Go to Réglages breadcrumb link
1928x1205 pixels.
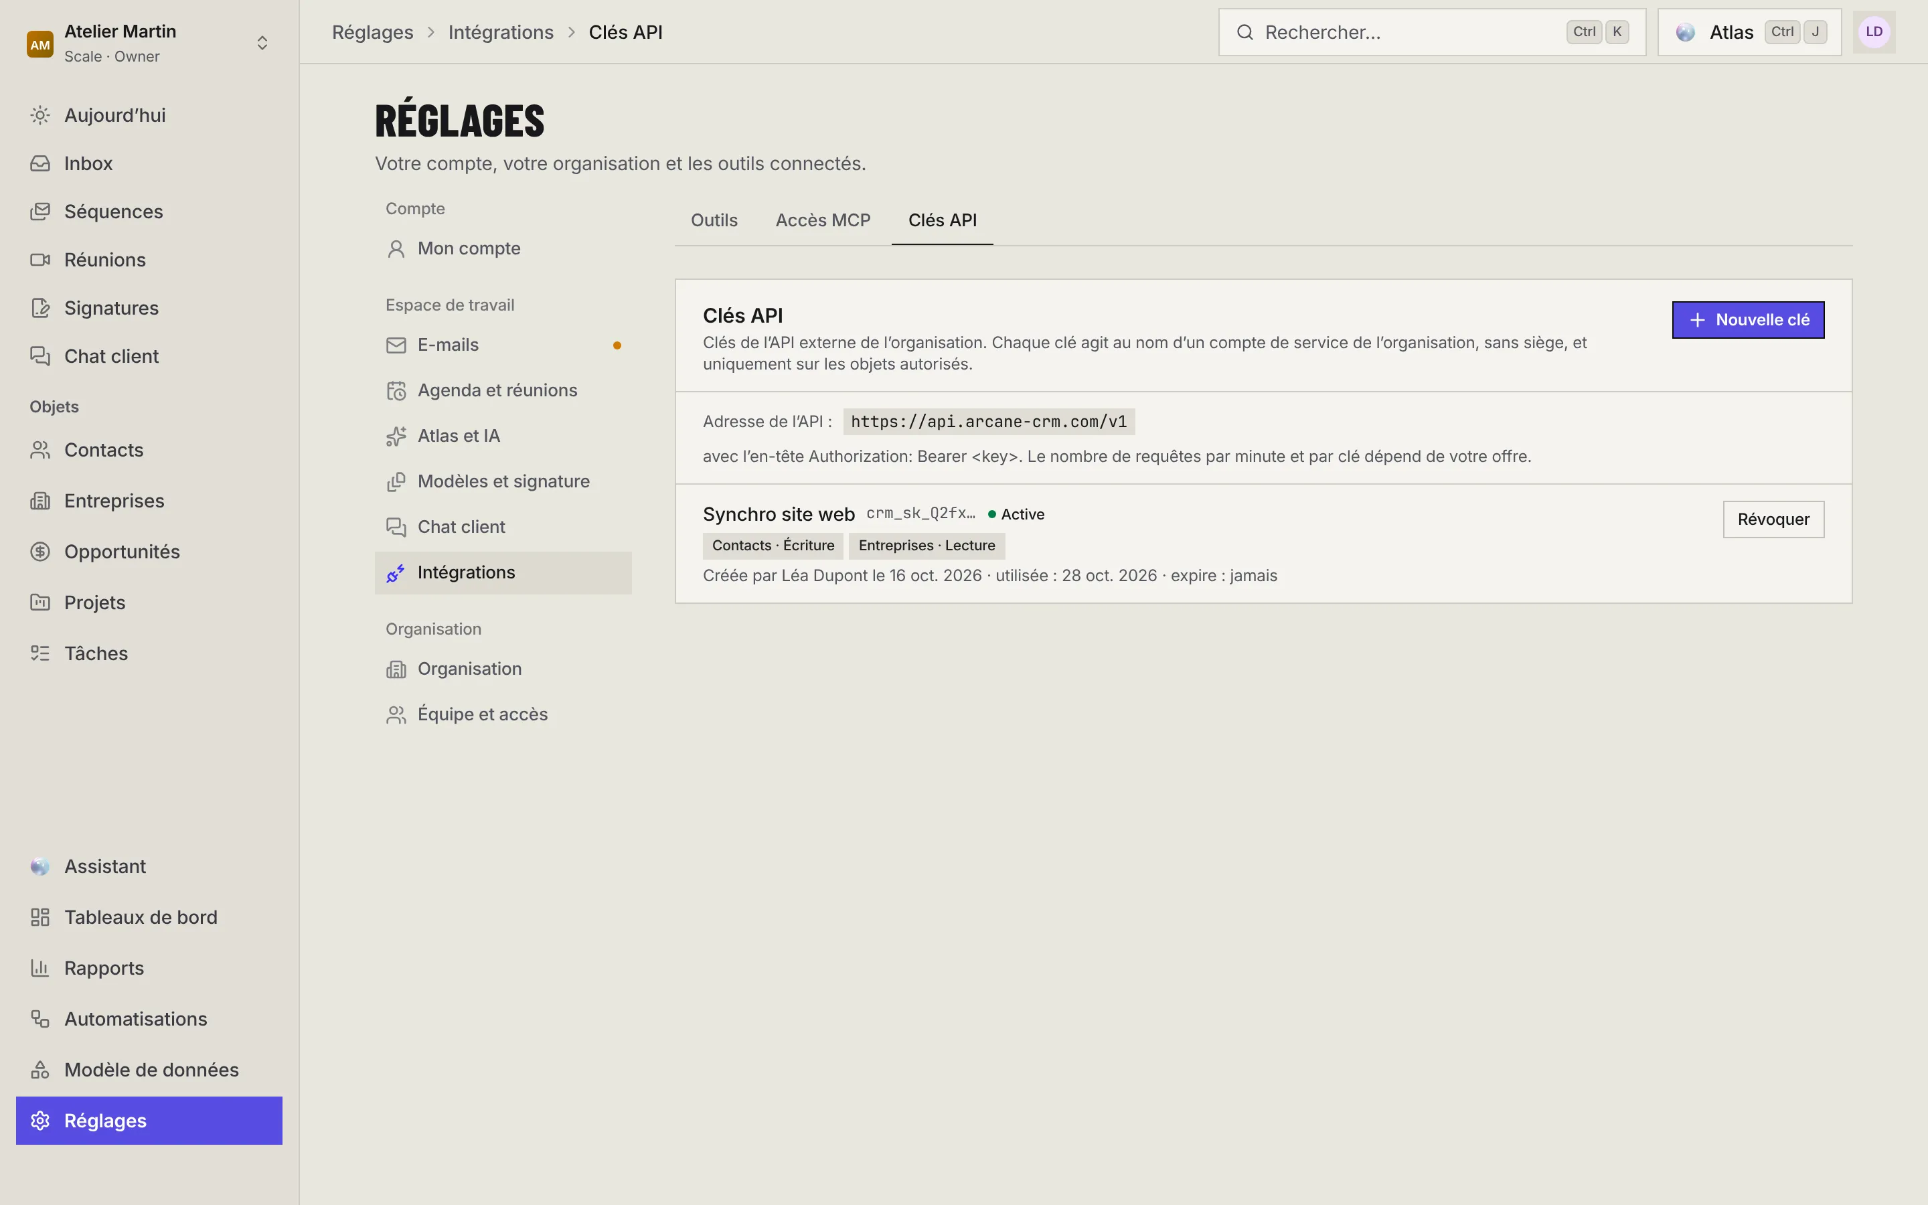pyautogui.click(x=373, y=33)
